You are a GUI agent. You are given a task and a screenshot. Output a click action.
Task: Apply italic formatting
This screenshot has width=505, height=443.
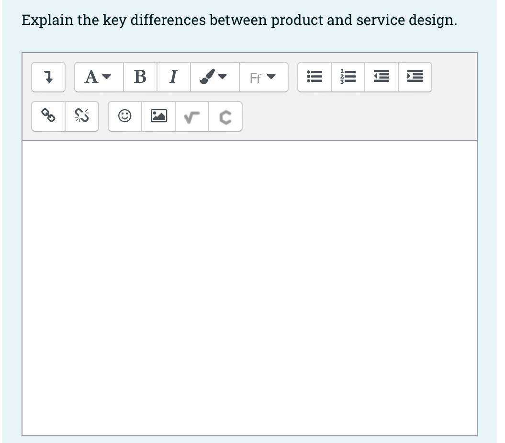(173, 77)
